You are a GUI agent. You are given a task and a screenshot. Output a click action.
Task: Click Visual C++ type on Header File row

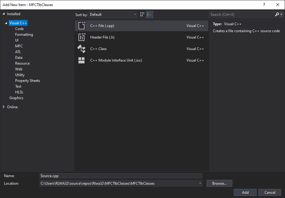click(195, 37)
